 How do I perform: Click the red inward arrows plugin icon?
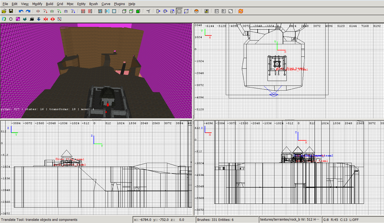pyautogui.click(x=46, y=19)
